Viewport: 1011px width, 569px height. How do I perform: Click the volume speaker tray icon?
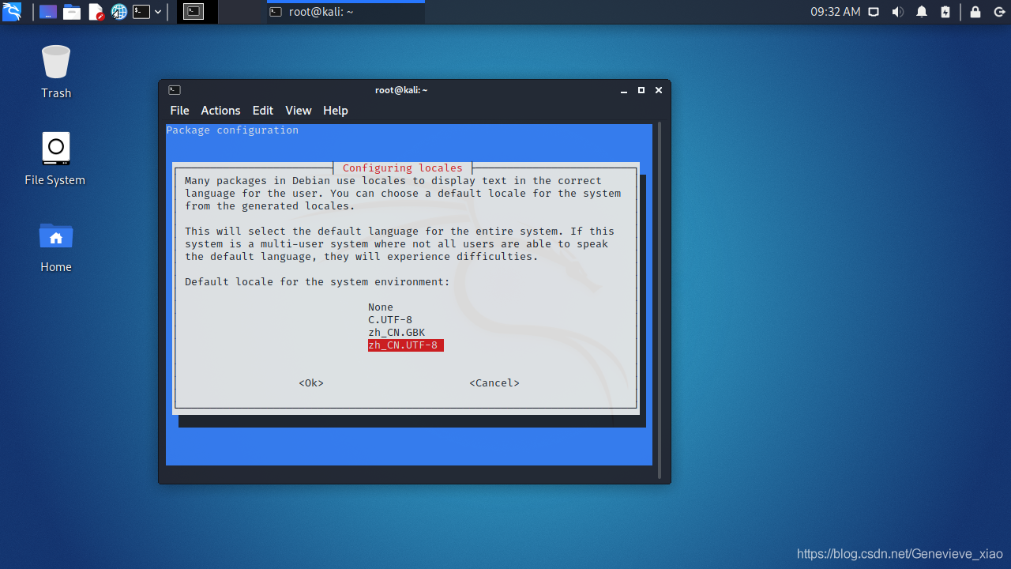tap(897, 12)
